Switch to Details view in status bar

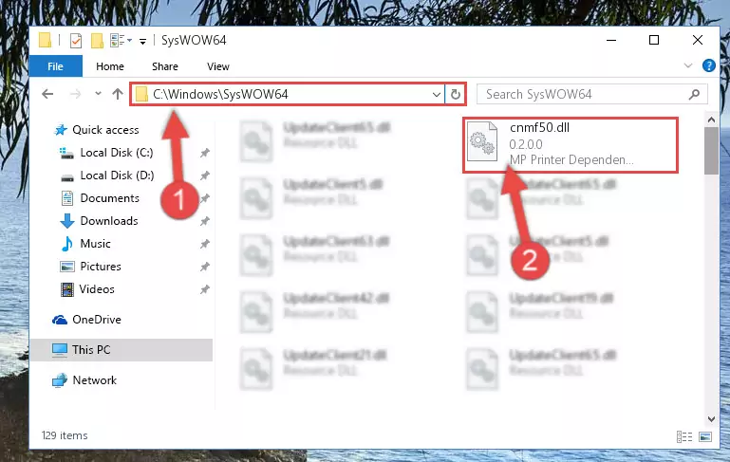[683, 436]
